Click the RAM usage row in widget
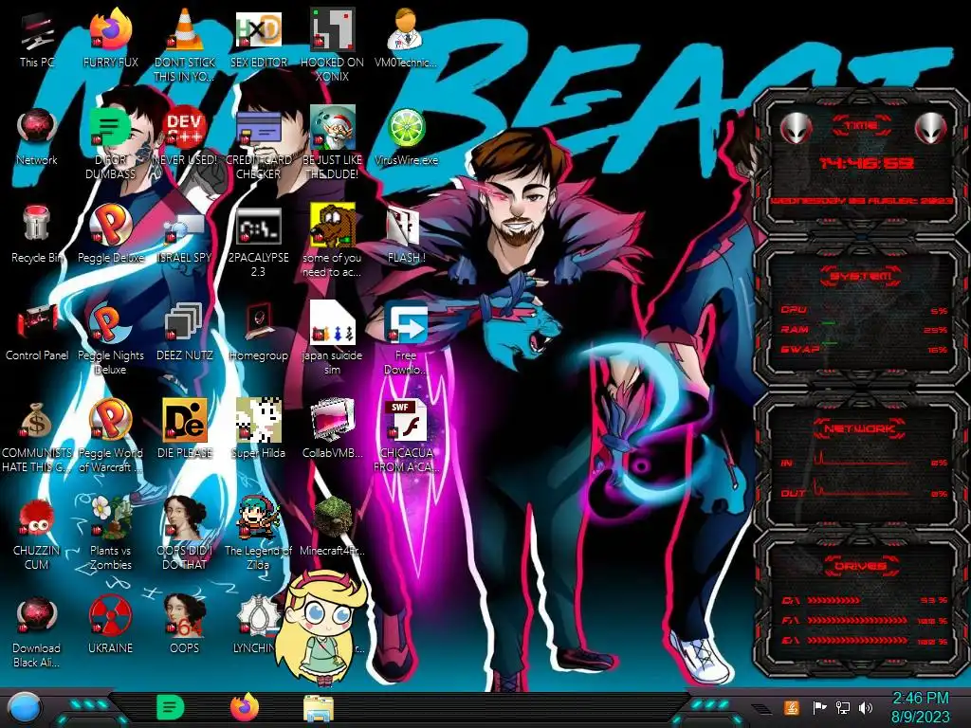The image size is (971, 728). coord(864,329)
